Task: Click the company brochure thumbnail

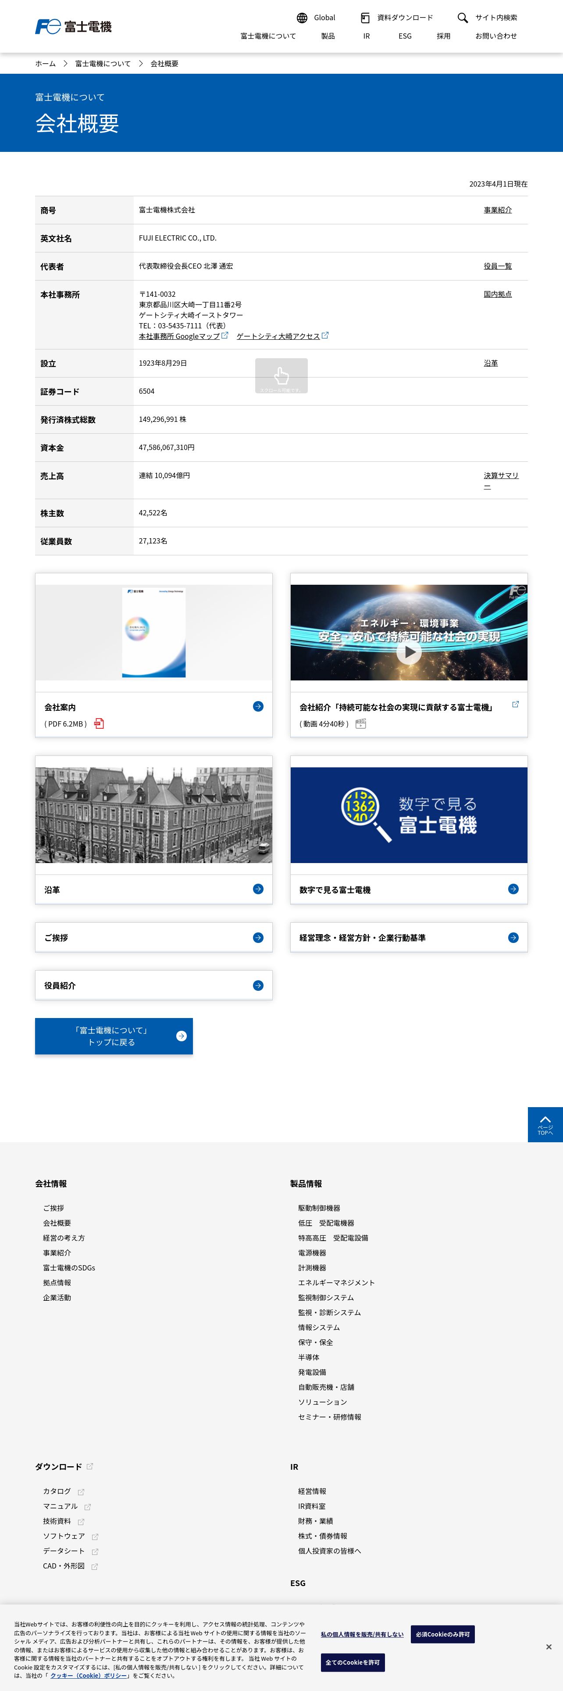Action: coord(153,632)
